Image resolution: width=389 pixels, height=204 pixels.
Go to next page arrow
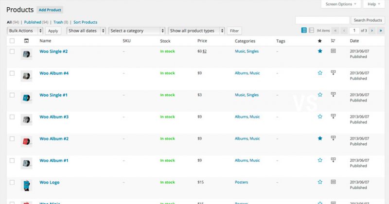(371, 31)
